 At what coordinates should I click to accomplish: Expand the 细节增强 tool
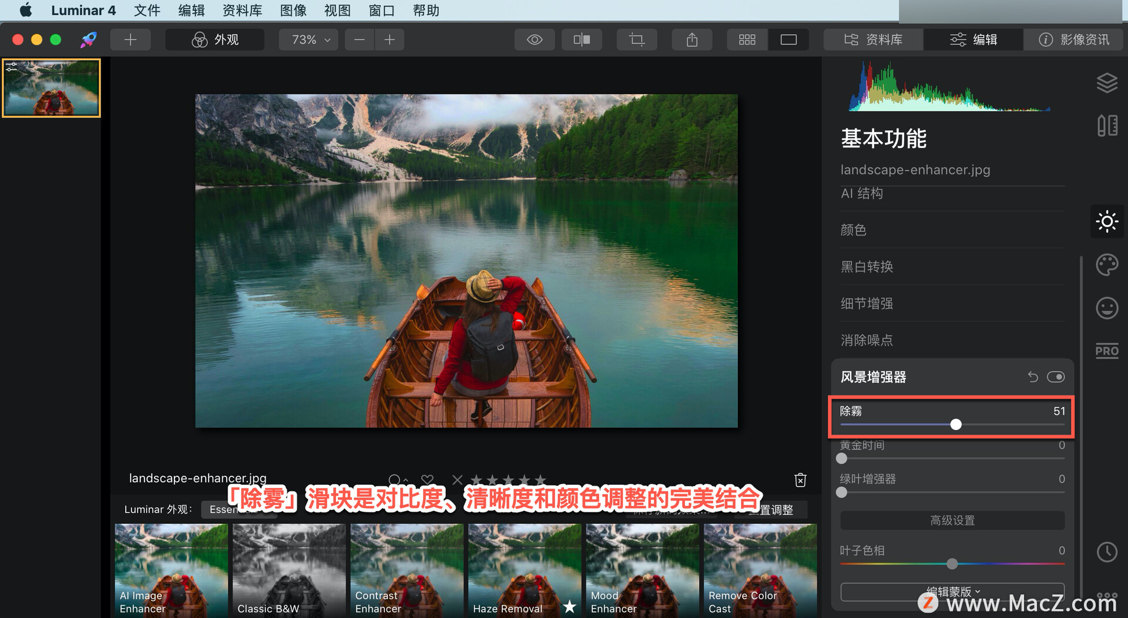pos(952,304)
